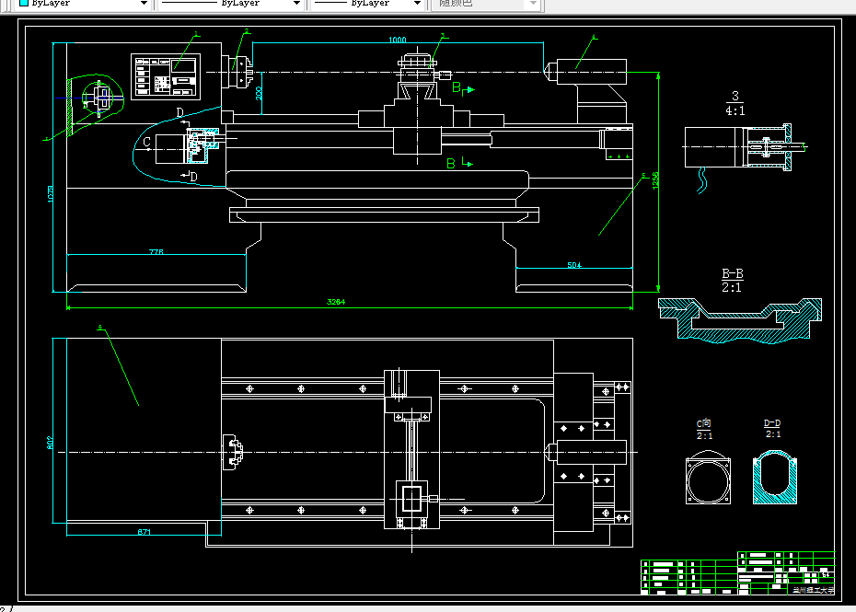Select the 778 dimension text

pos(156,251)
